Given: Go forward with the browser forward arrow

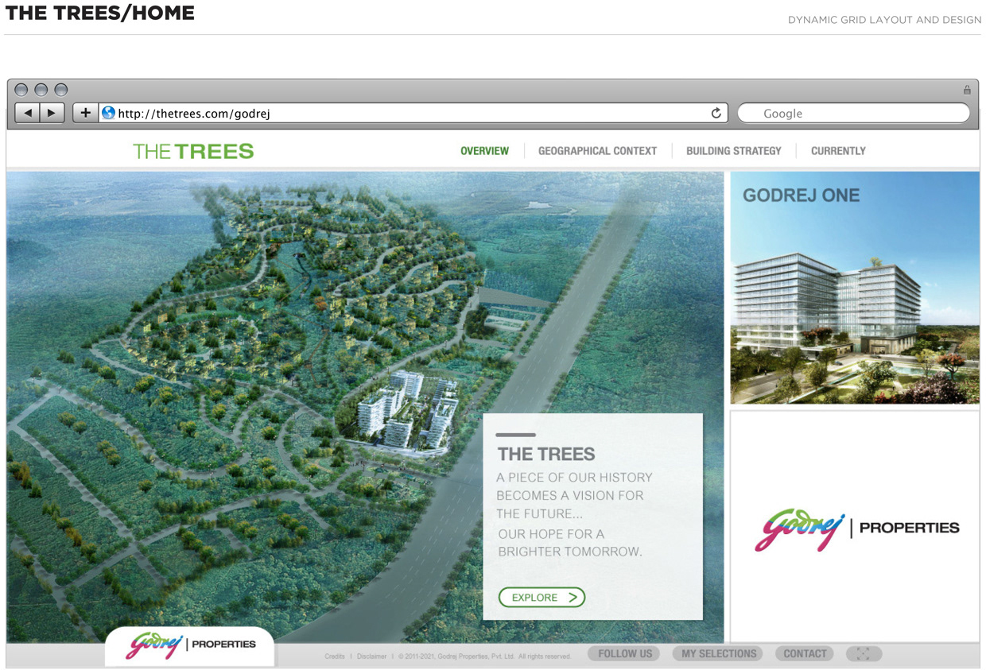Looking at the screenshot, I should [52, 113].
